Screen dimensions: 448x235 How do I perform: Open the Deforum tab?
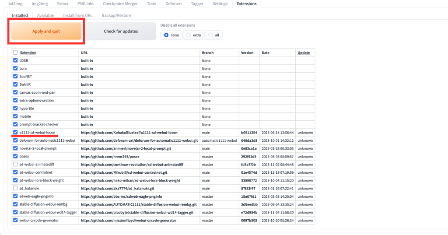point(174,4)
